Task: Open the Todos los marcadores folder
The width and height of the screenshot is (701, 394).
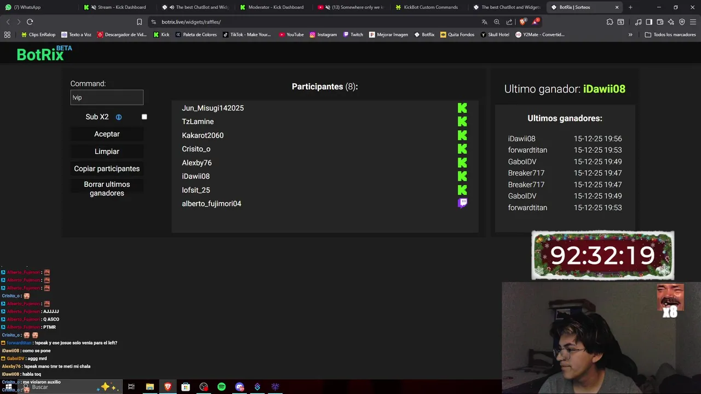Action: (670, 34)
